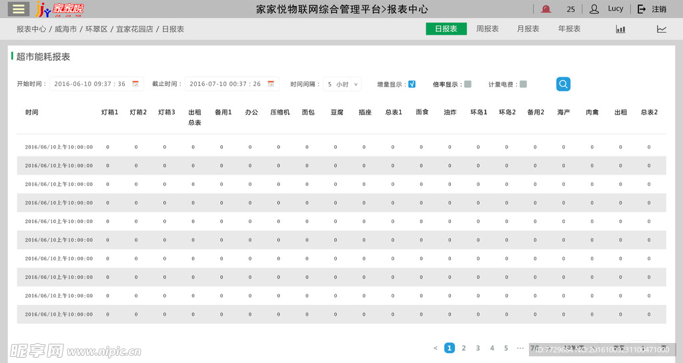The width and height of the screenshot is (683, 363).
Task: Click the 灯箱3 column header
Action: pos(166,112)
